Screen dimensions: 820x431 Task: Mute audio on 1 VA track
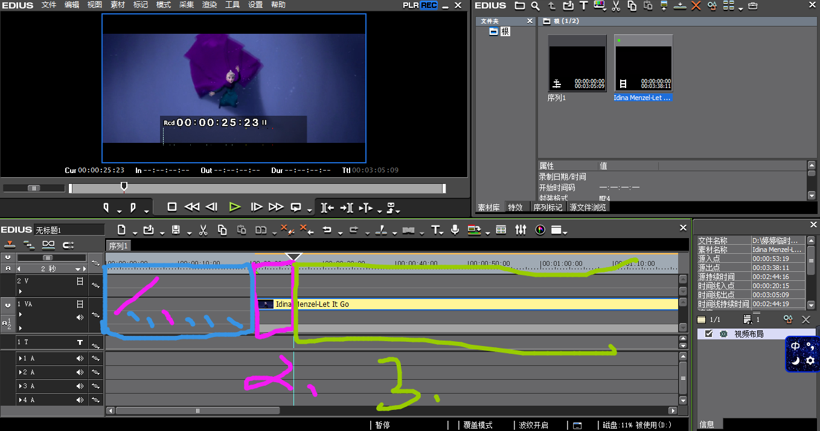tap(80, 317)
